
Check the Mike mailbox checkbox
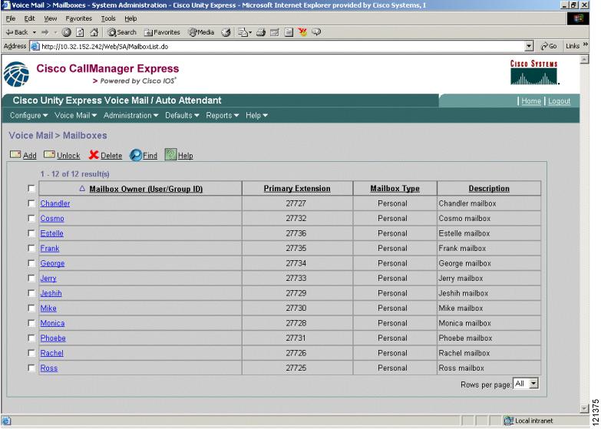31,308
